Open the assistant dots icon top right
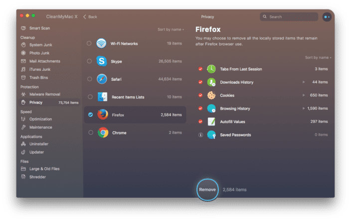 [x=327, y=17]
